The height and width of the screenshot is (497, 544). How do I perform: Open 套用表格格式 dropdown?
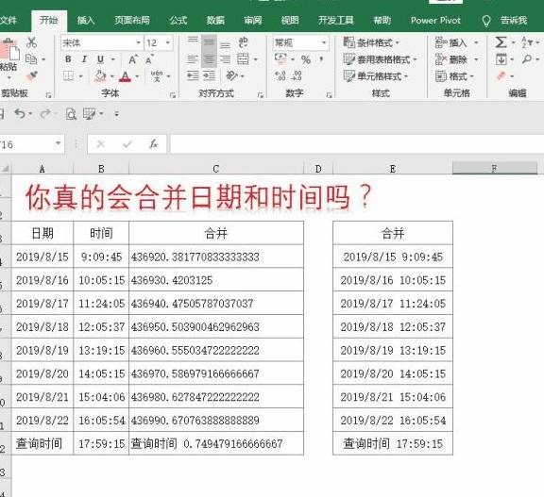point(380,59)
